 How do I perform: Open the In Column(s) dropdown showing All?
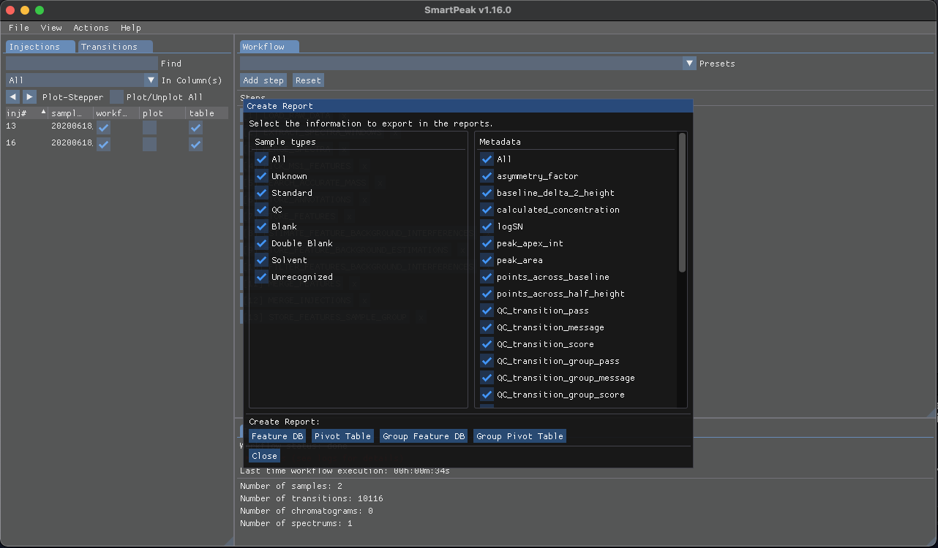[82, 80]
